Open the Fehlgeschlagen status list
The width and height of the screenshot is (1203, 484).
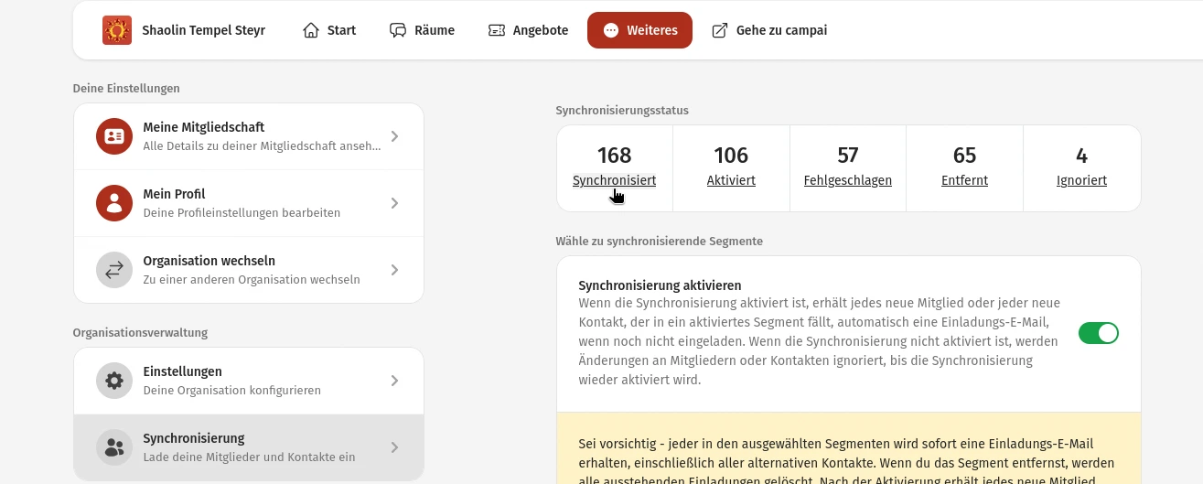click(x=848, y=180)
